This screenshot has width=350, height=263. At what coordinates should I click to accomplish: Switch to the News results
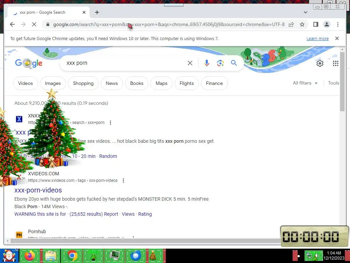point(112,83)
